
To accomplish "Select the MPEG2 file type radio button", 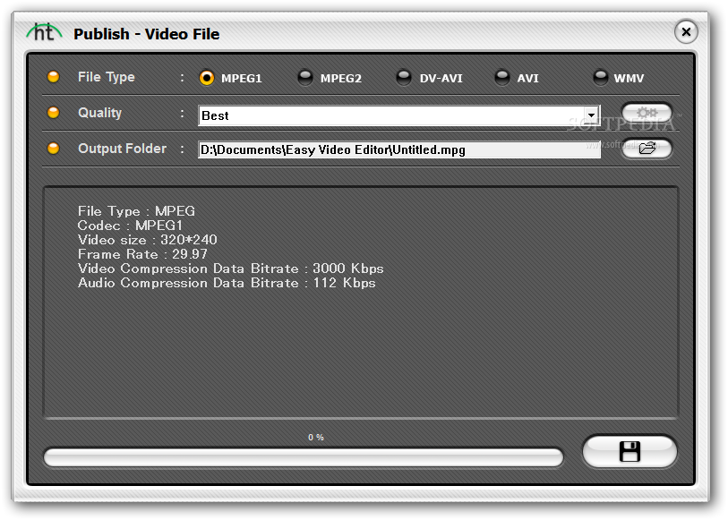I will click(x=305, y=78).
